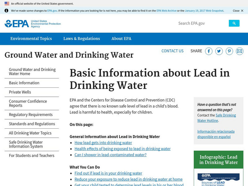Click the search magnifying glass button
This screenshot has width=248, height=186.
[234, 23]
